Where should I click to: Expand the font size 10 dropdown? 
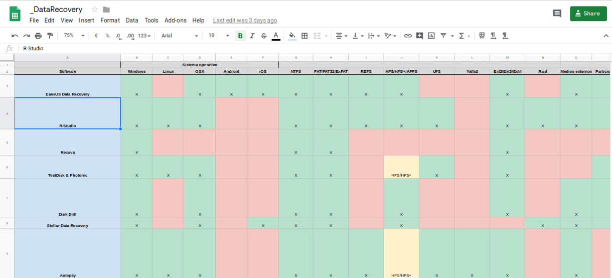pyautogui.click(x=219, y=36)
